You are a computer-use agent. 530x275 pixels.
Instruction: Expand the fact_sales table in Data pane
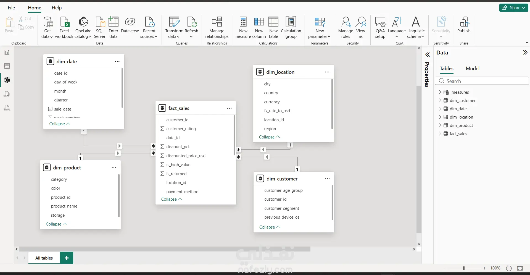[440, 133]
